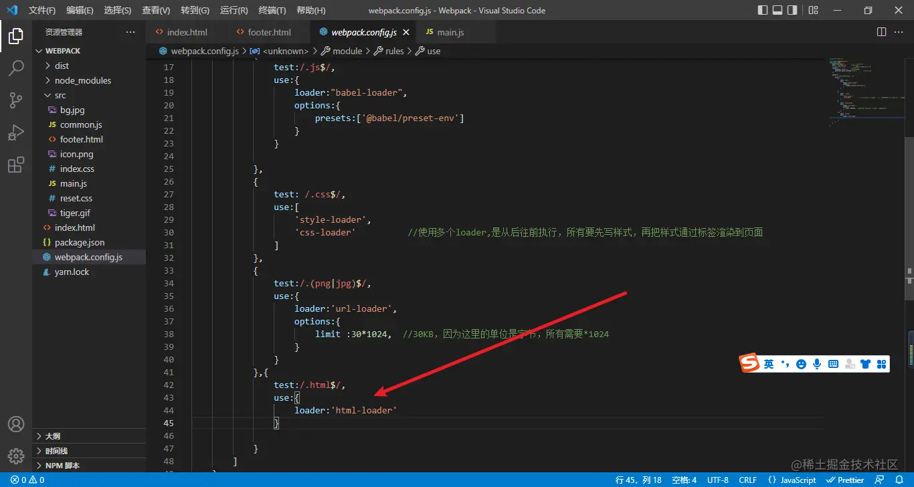Viewport: 914px width, 487px height.
Task: Open the Extensions view
Action: coord(16,165)
